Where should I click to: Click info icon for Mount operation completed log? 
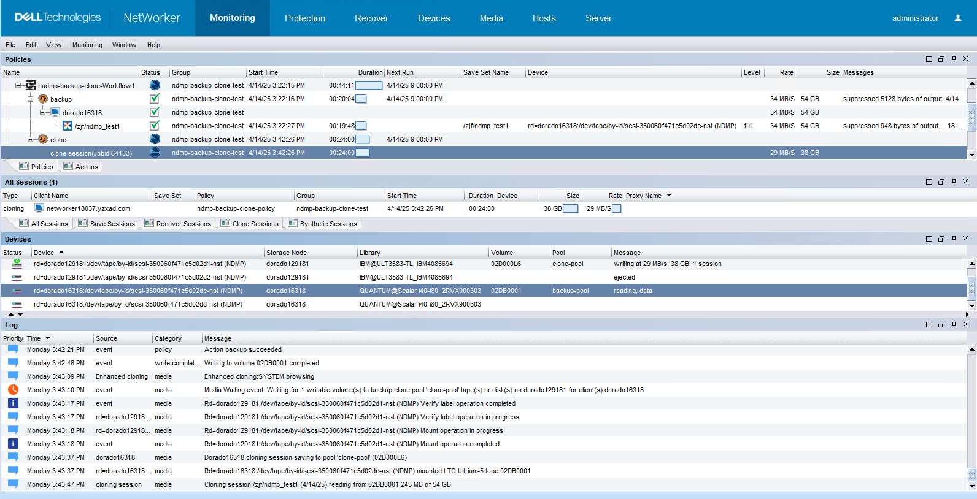(13, 443)
